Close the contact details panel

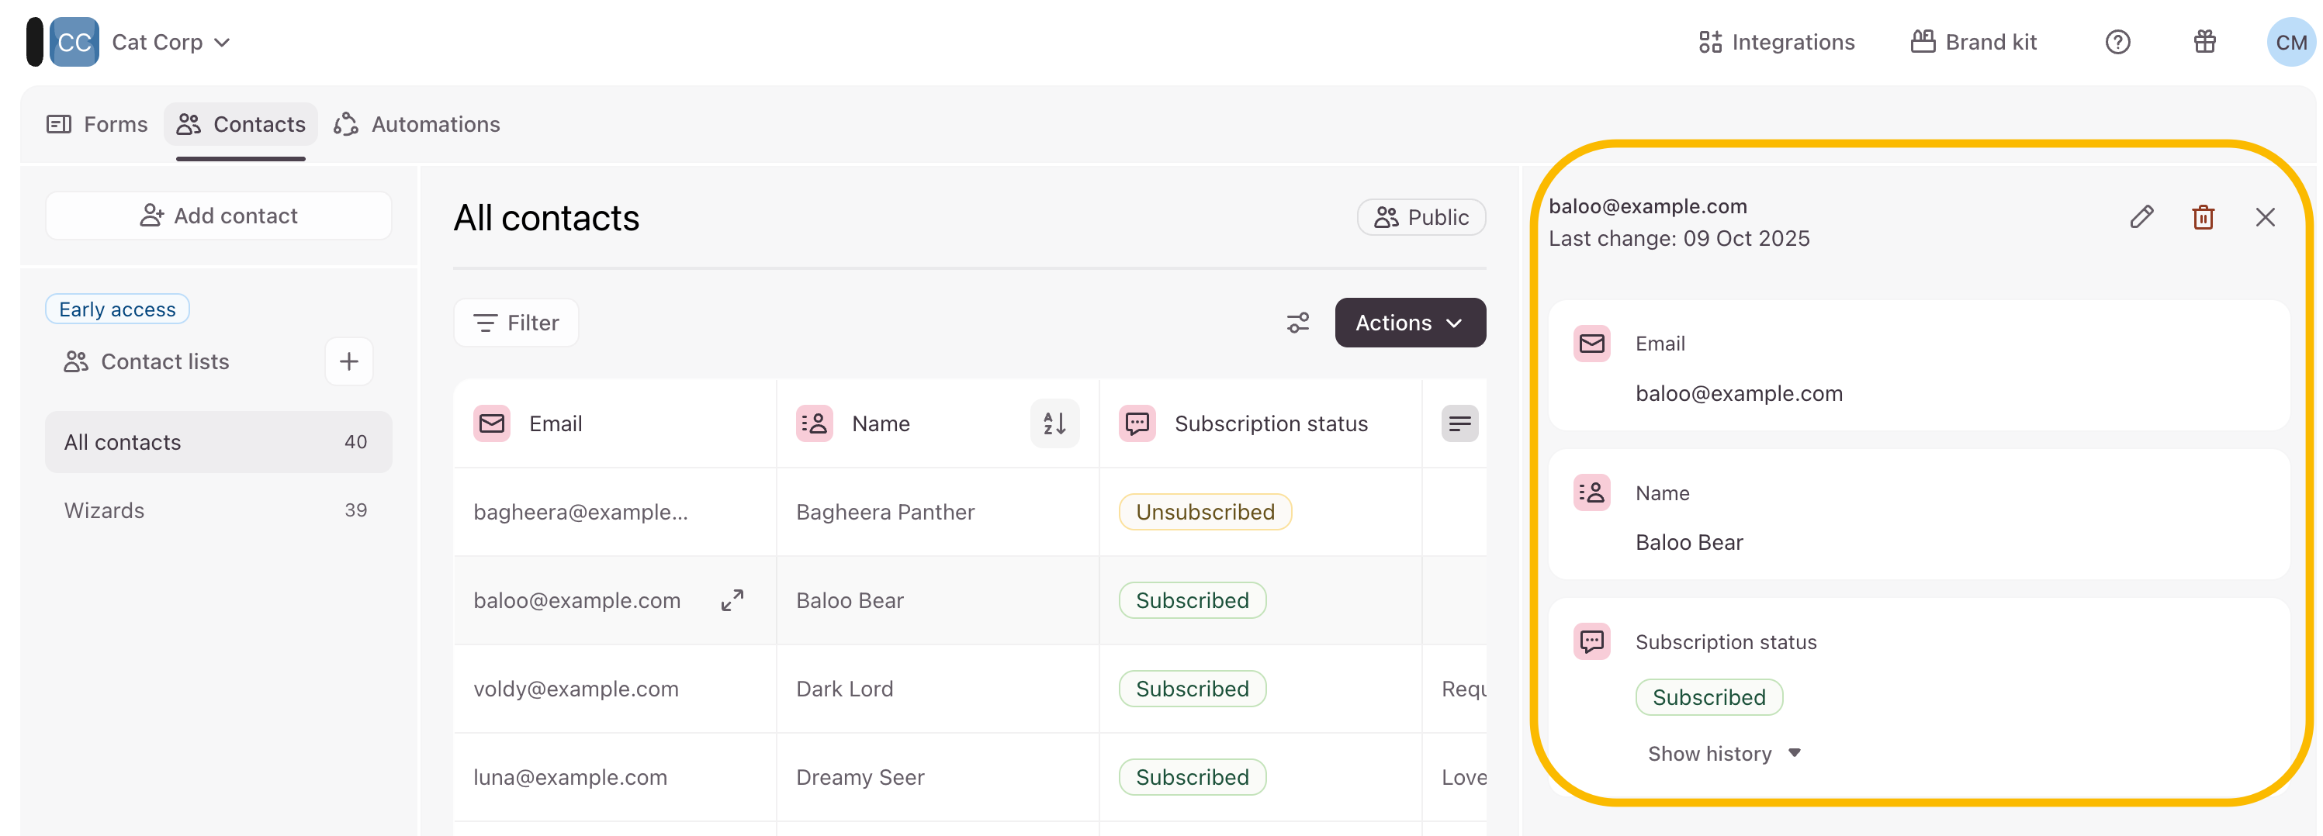coord(2264,217)
